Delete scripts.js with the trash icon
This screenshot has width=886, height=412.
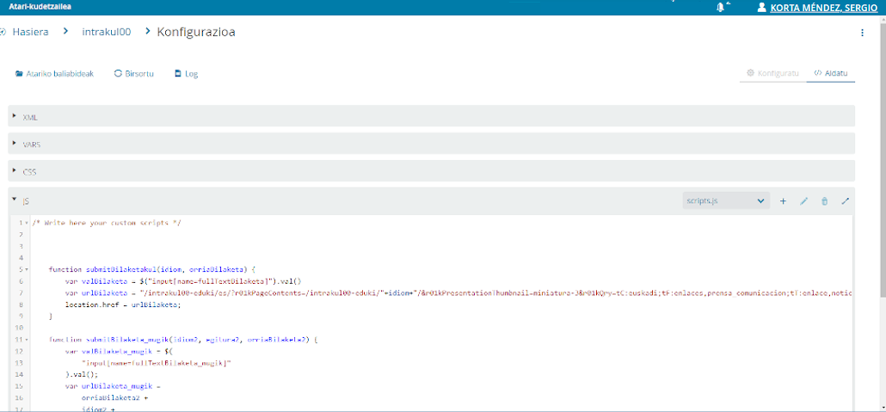click(824, 201)
